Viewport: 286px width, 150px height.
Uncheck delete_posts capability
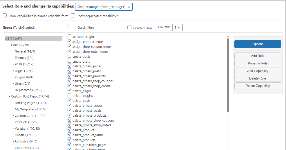click(x=70, y=100)
